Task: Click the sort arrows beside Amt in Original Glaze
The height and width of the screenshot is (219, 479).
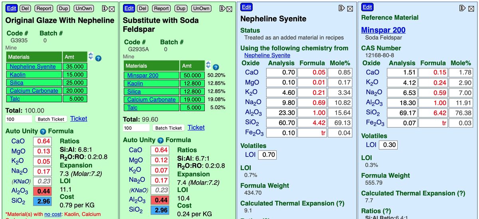Action: pyautogui.click(x=91, y=57)
